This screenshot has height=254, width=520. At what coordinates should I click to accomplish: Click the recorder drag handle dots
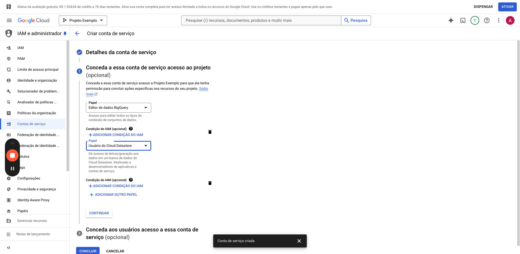point(13,143)
